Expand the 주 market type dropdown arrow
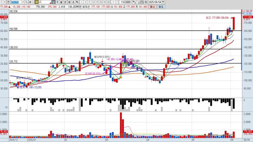253x142 pixels. pos(5,2)
